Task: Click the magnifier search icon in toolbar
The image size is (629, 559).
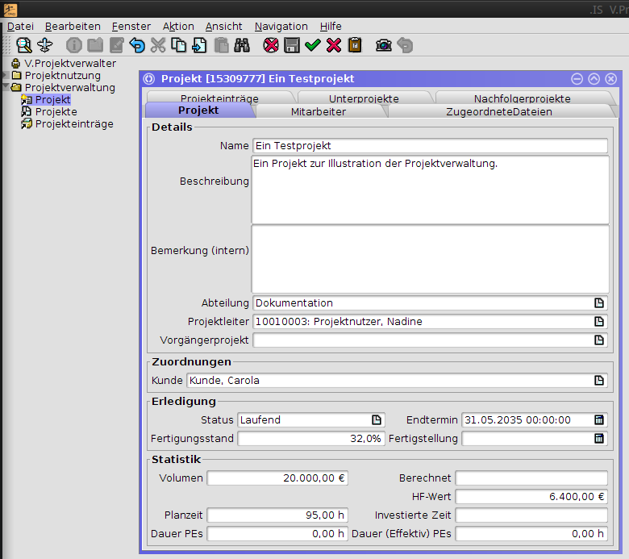Action: click(23, 45)
